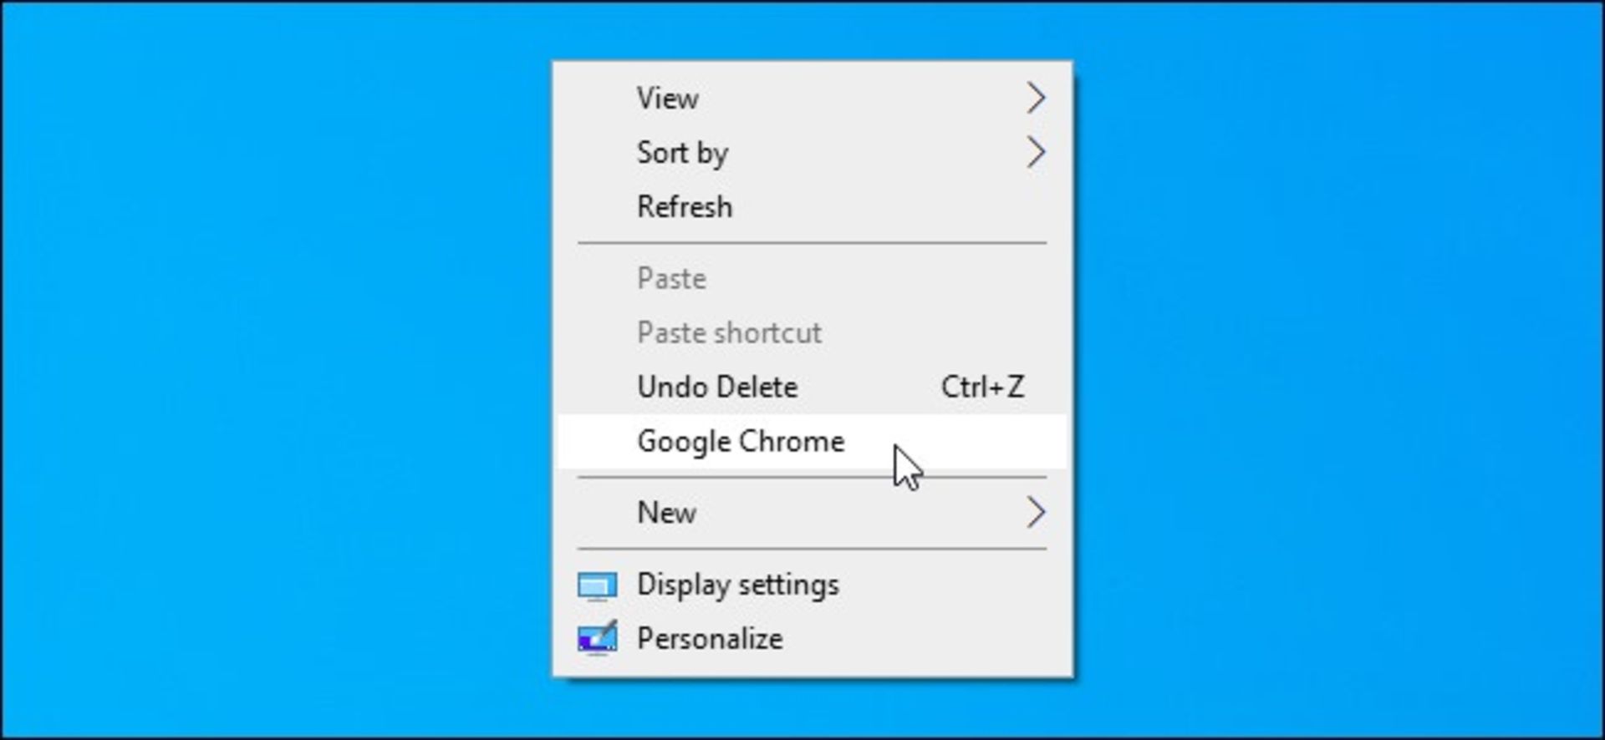Open Display settings

click(812, 585)
